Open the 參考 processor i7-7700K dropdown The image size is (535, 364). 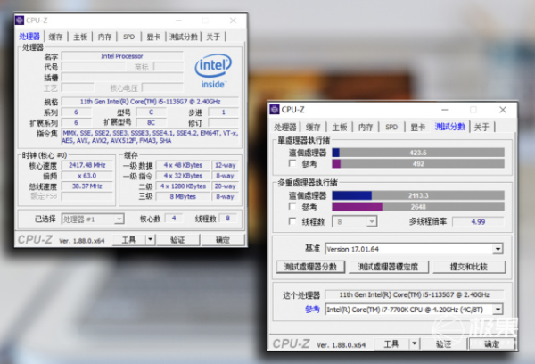[414, 310]
